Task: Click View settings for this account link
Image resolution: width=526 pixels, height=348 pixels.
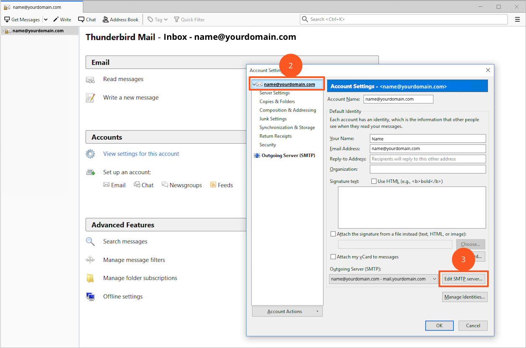Action: click(141, 154)
